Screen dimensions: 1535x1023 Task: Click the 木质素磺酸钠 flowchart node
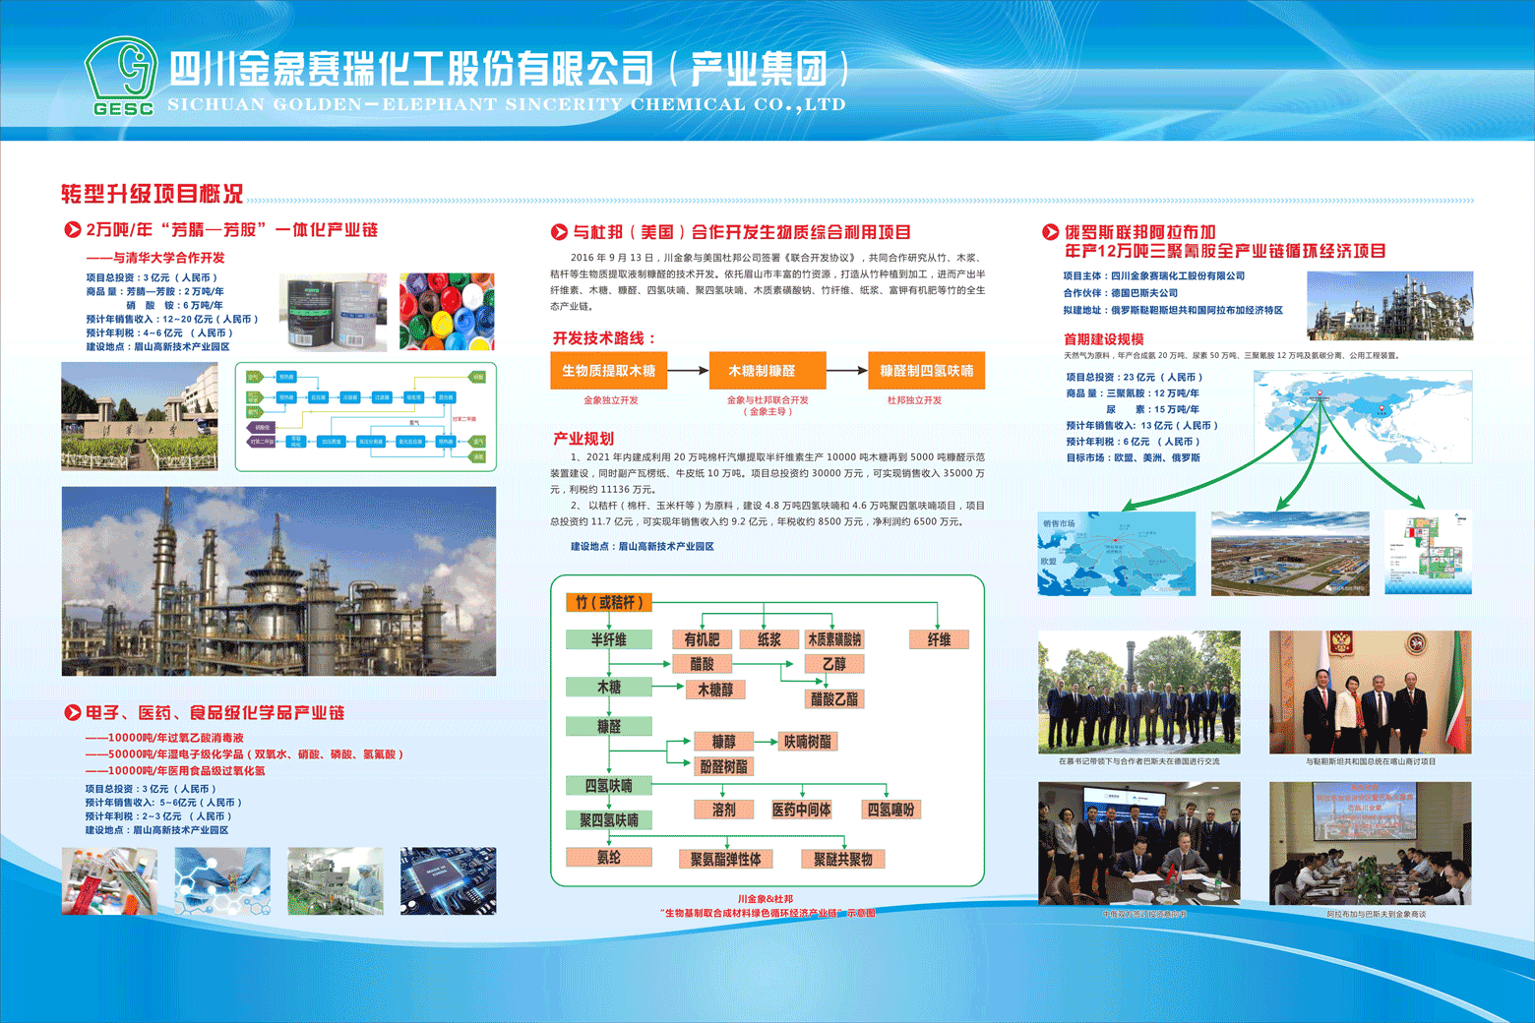[x=834, y=639]
